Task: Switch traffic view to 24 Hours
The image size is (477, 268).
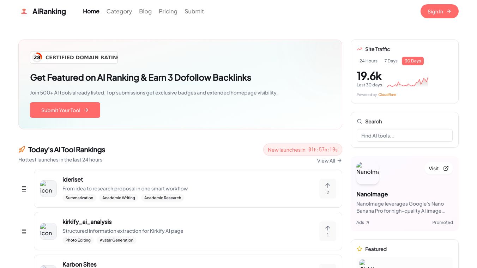Action: [368, 61]
